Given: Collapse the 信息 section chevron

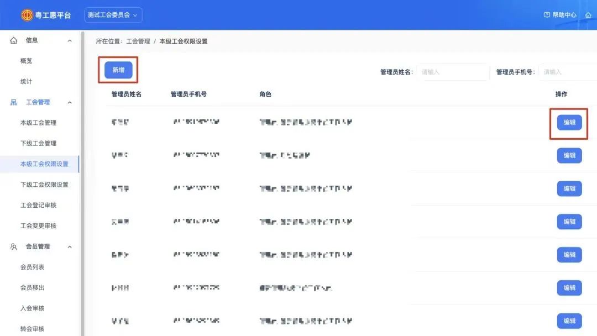Looking at the screenshot, I should 70,40.
